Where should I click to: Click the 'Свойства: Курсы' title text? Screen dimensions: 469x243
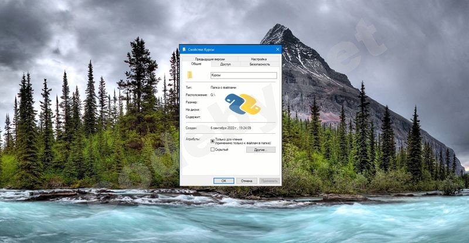(201, 49)
